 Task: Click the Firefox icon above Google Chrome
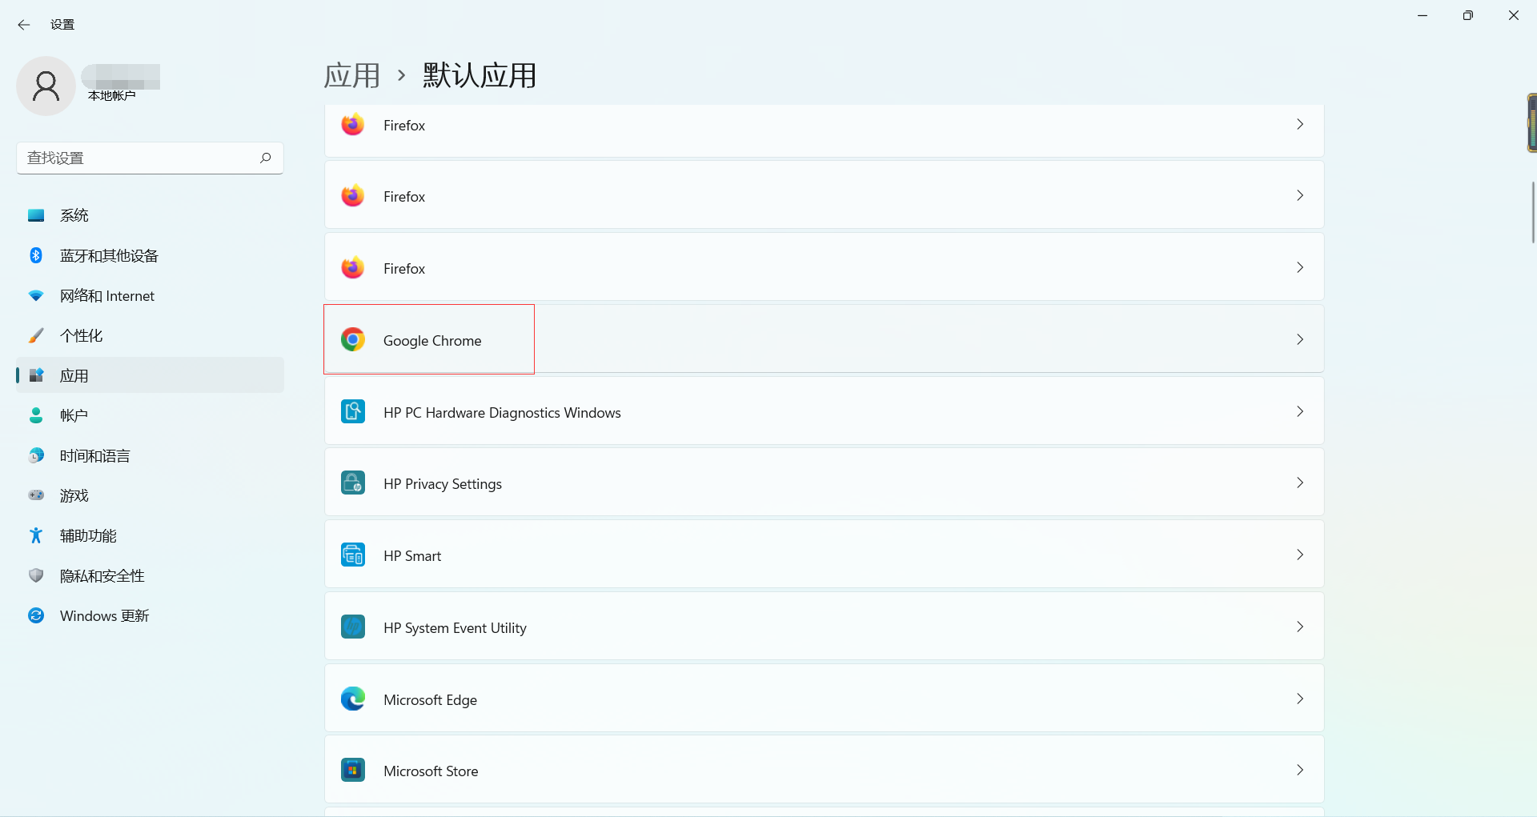353,267
